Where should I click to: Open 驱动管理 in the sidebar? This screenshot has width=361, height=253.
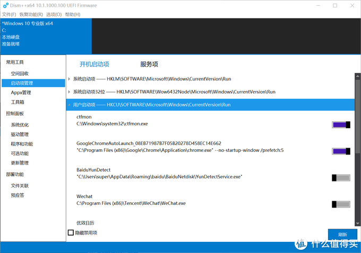pos(20,134)
